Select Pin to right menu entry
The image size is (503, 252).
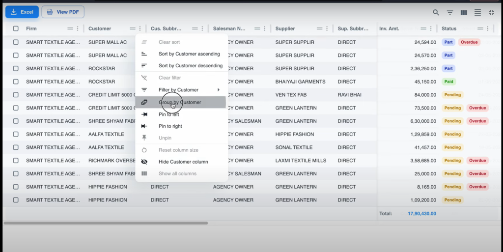pos(182,126)
